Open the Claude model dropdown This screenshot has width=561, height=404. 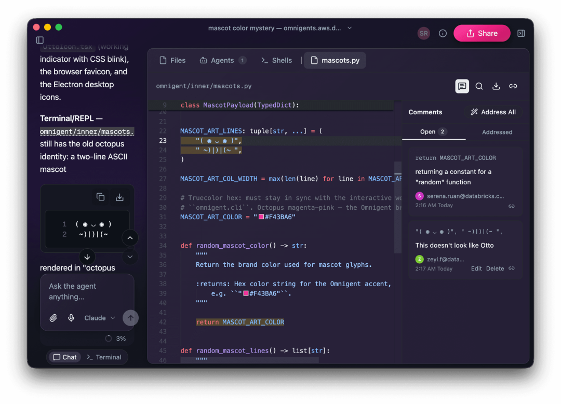pyautogui.click(x=100, y=318)
